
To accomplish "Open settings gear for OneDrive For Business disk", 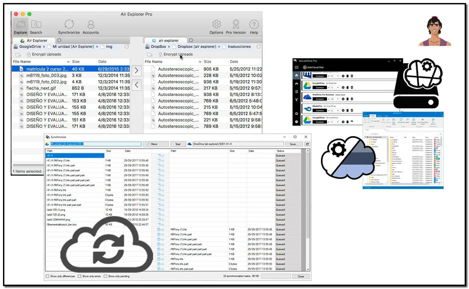I will [343, 99].
